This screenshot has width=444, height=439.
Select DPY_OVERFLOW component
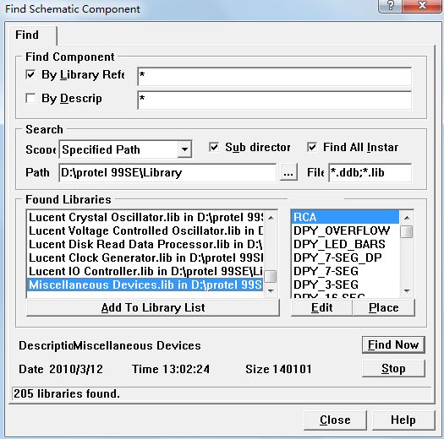(345, 230)
